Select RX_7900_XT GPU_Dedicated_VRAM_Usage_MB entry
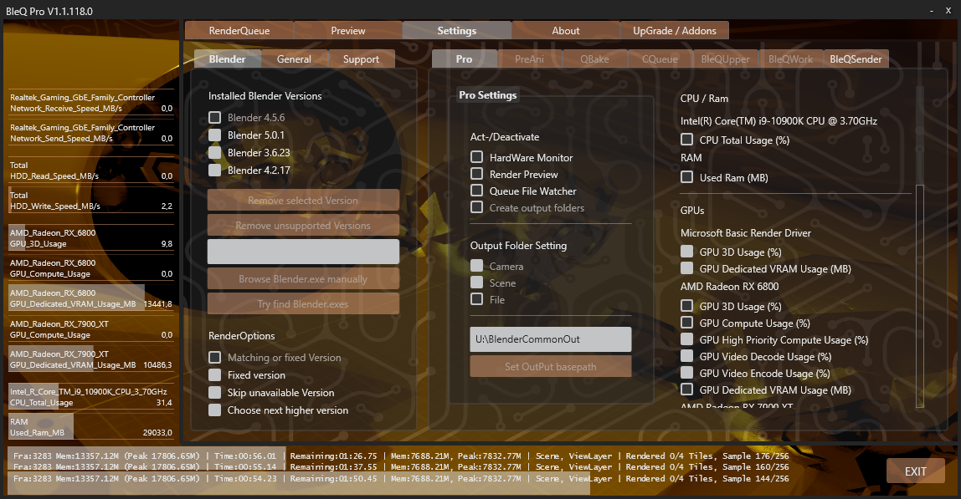 pyautogui.click(x=91, y=359)
